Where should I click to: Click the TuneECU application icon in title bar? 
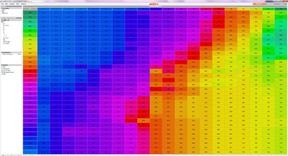coord(1,1)
